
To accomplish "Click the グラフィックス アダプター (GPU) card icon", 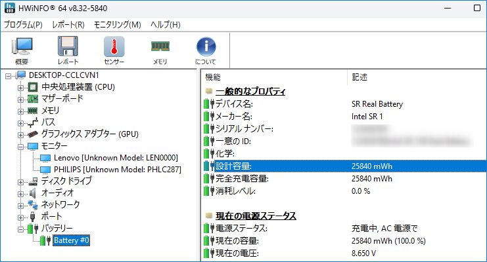I will (x=33, y=134).
